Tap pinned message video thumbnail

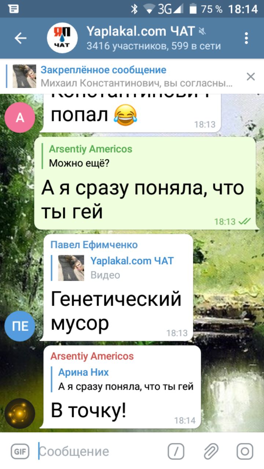click(25, 76)
